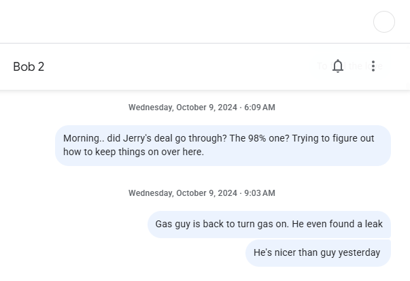Image resolution: width=410 pixels, height=281 pixels.
Task: Click 'Trying to figure out' in the first message
Action: (333, 138)
